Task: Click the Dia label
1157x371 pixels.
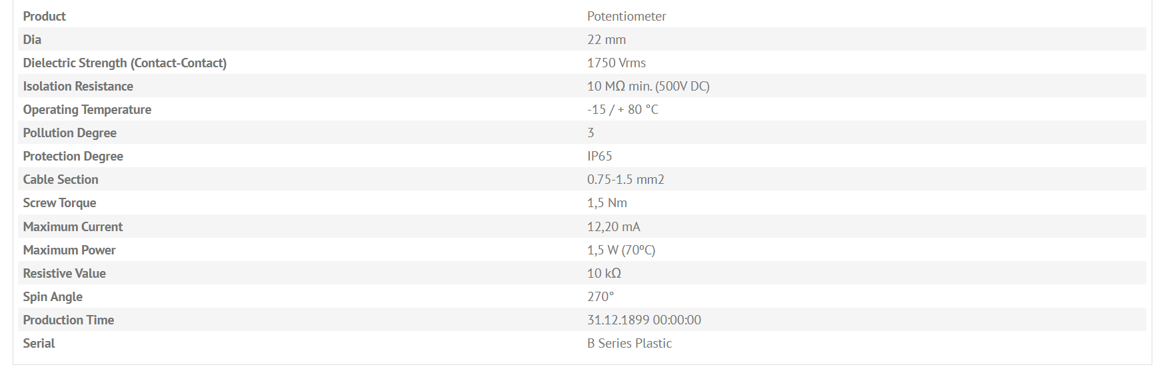Action: [32, 39]
